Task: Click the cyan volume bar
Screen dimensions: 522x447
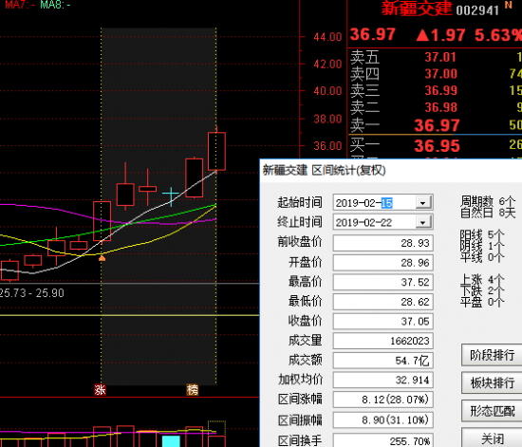Action: tap(171, 441)
